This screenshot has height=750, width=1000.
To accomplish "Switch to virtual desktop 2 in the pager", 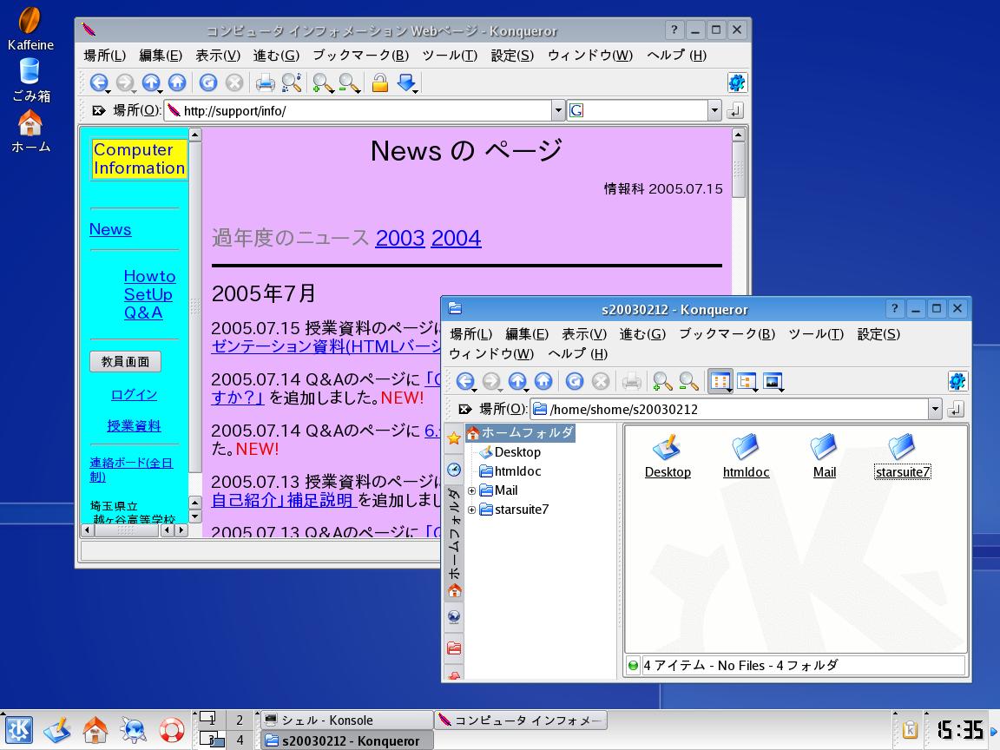I will tap(240, 720).
